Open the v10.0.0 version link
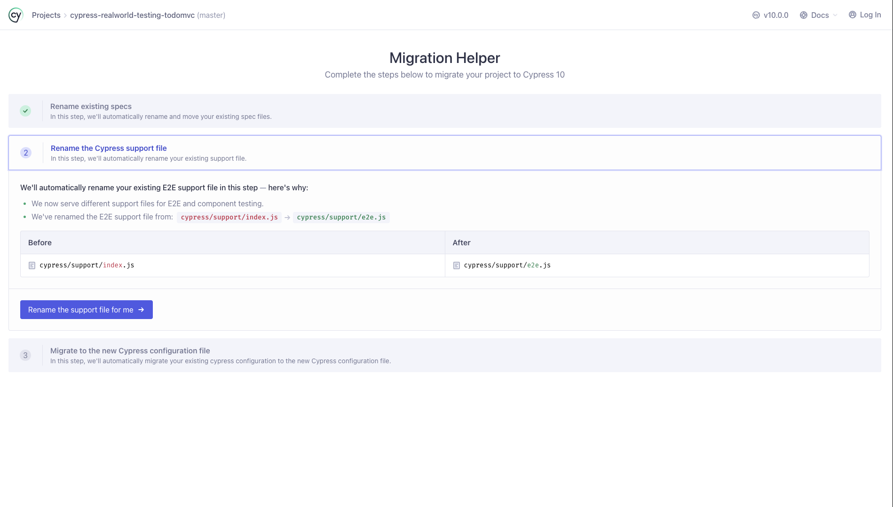 [x=776, y=15]
